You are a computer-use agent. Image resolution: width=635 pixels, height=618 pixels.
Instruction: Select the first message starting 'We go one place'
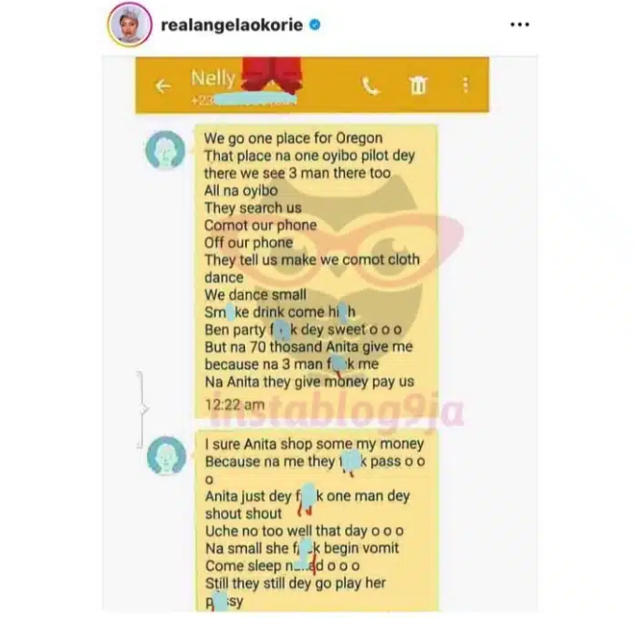pyautogui.click(x=316, y=272)
